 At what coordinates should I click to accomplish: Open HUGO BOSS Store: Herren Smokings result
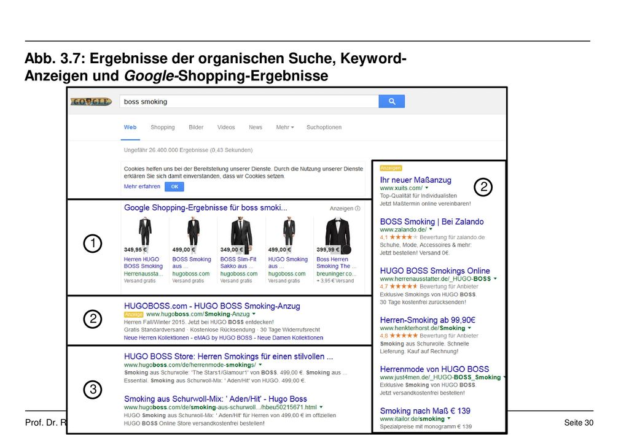[x=229, y=356]
